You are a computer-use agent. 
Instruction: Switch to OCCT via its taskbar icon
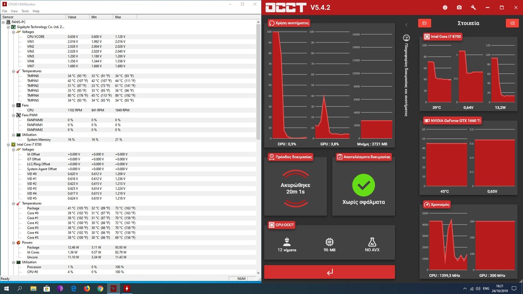coord(114,288)
